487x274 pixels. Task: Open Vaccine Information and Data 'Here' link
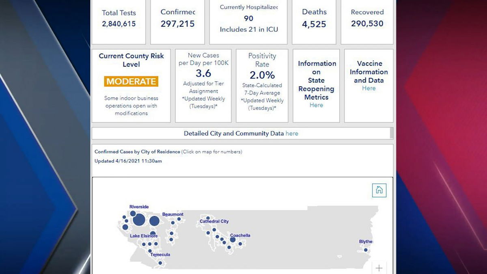tap(368, 88)
